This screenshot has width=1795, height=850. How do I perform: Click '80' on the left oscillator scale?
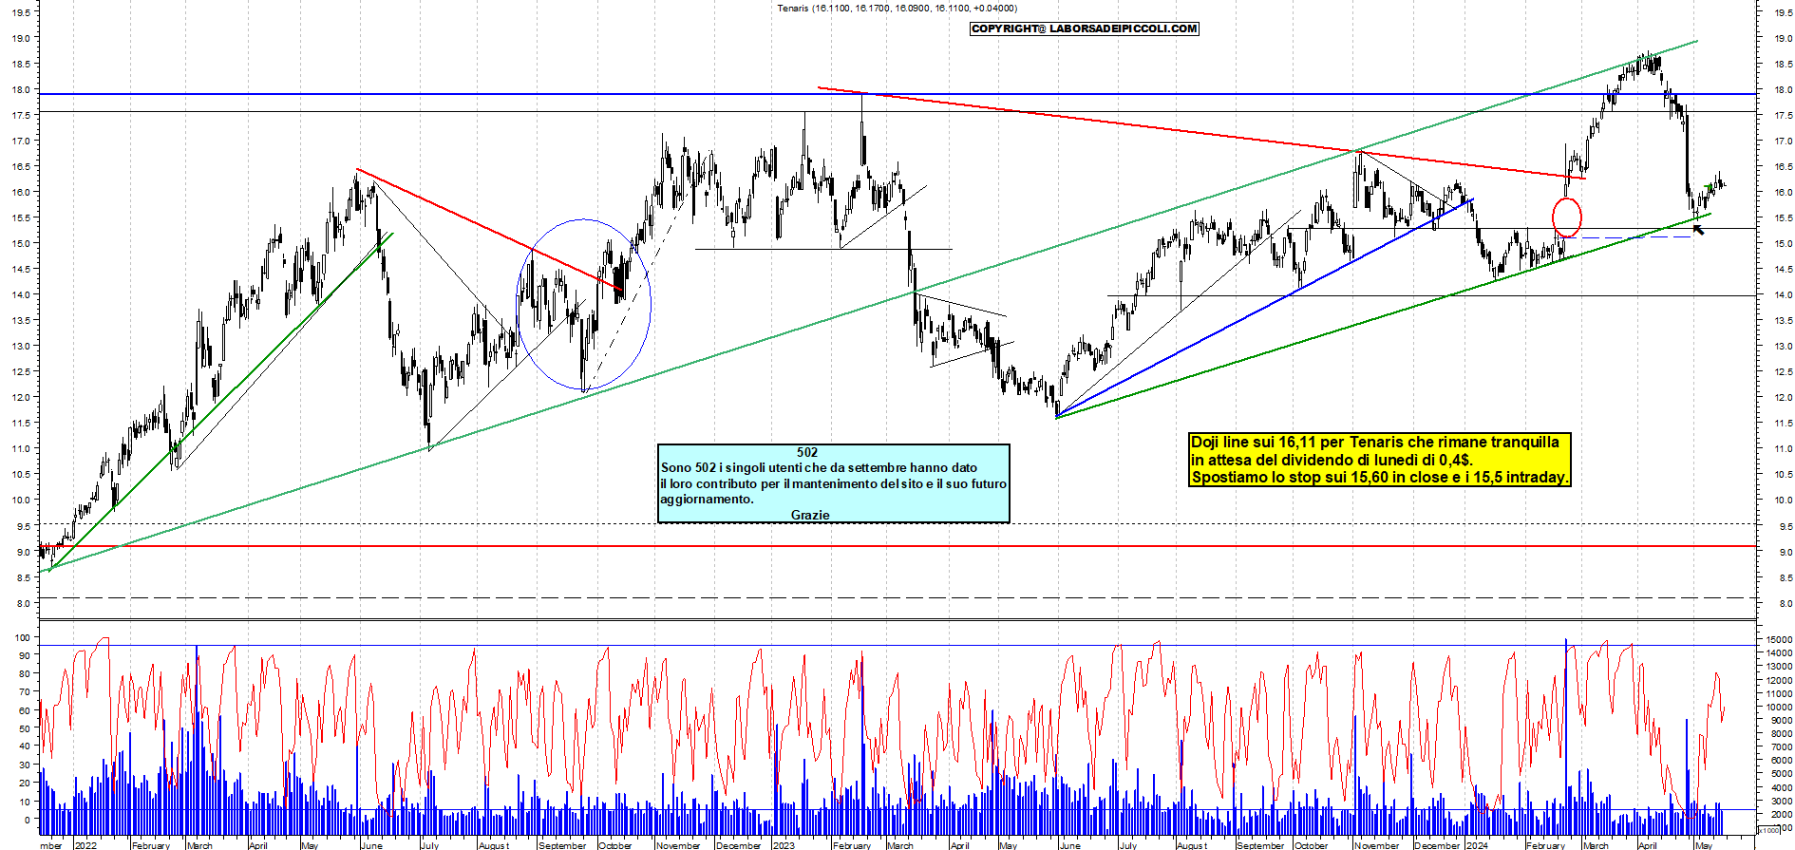(x=25, y=674)
